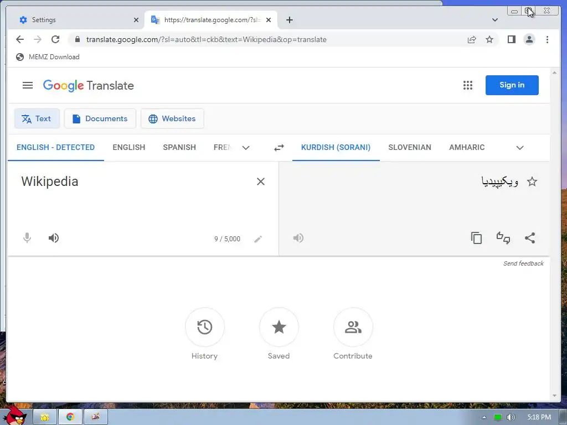The image size is (567, 425).
Task: Go back in browser history
Action: coord(20,39)
